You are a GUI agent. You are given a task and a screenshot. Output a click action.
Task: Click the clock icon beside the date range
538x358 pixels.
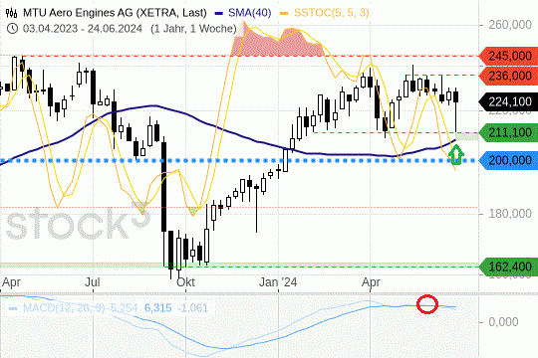pos(12,29)
